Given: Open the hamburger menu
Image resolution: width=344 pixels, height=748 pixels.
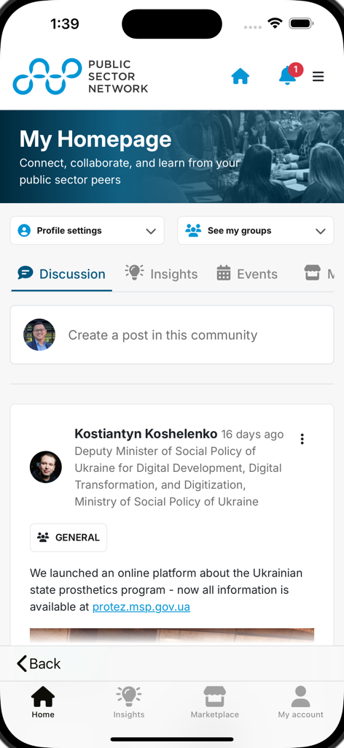Looking at the screenshot, I should (318, 76).
